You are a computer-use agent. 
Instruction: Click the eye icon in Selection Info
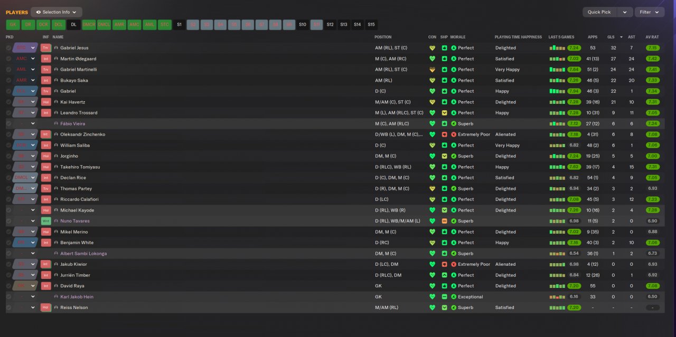click(x=39, y=12)
